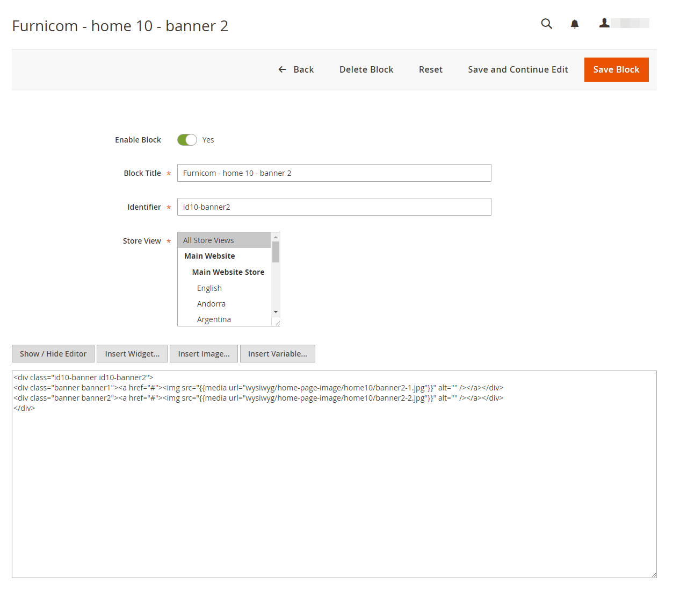Open the search magnifier icon
The width and height of the screenshot is (673, 605).
coord(546,24)
